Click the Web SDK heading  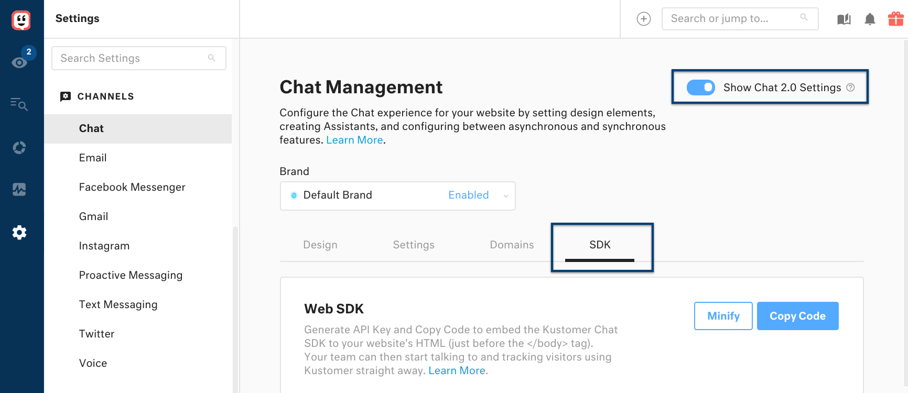coord(334,309)
